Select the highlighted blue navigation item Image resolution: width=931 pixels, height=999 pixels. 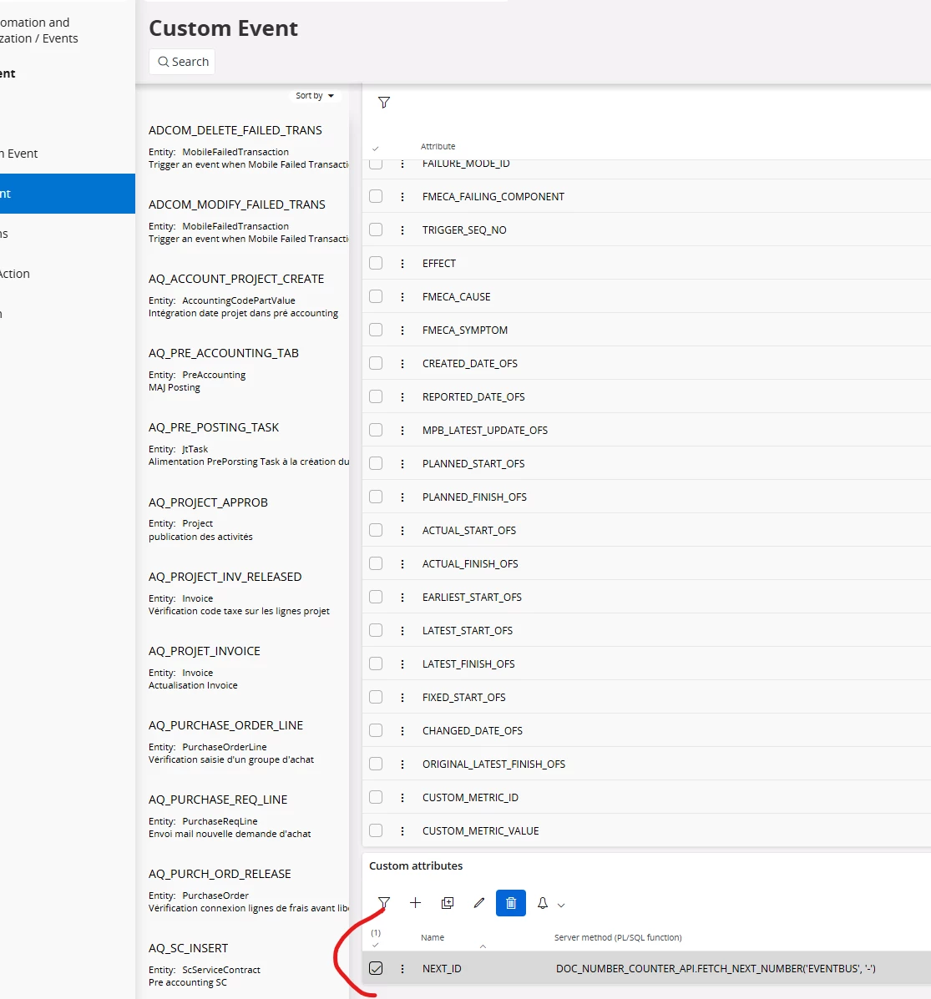click(68, 194)
